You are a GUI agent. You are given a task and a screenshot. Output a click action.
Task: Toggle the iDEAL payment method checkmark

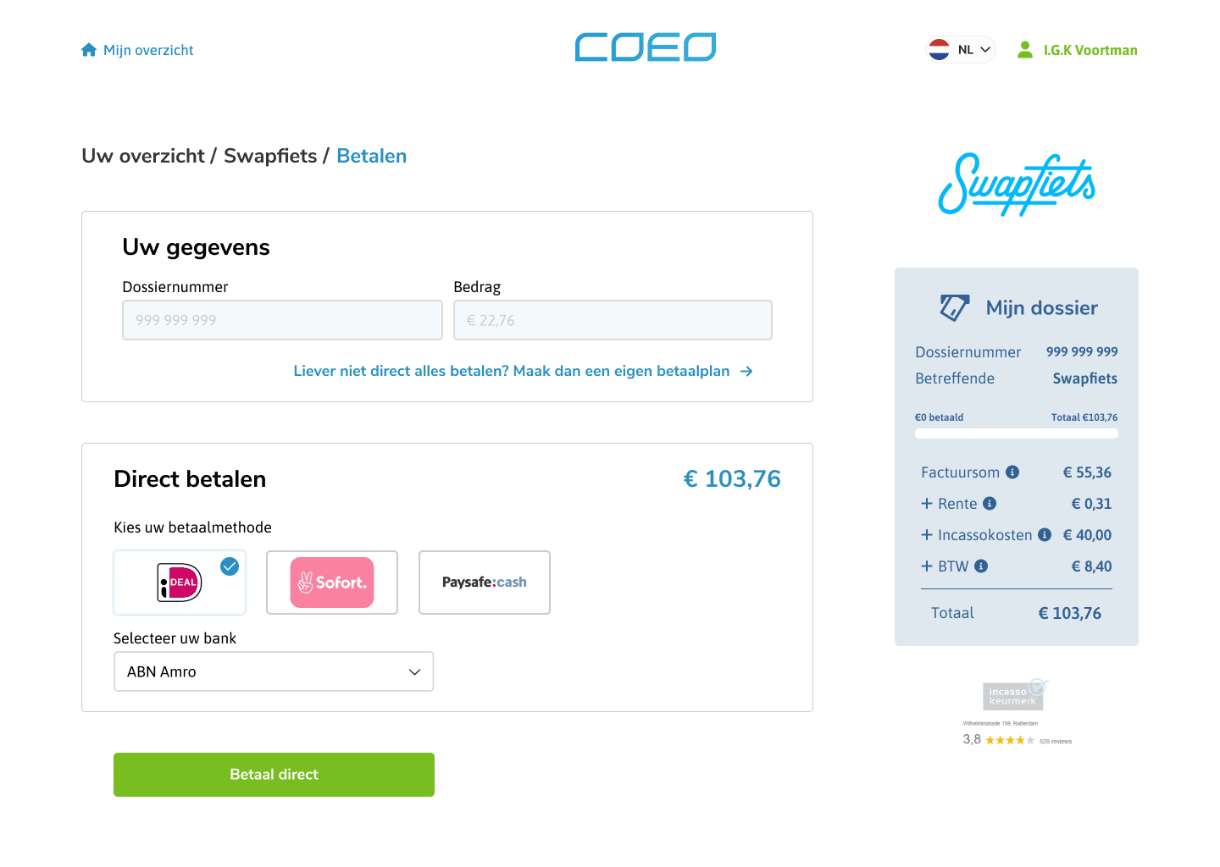[x=229, y=566]
